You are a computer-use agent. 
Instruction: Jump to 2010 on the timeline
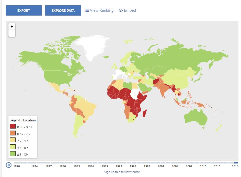pyautogui.click(x=203, y=166)
